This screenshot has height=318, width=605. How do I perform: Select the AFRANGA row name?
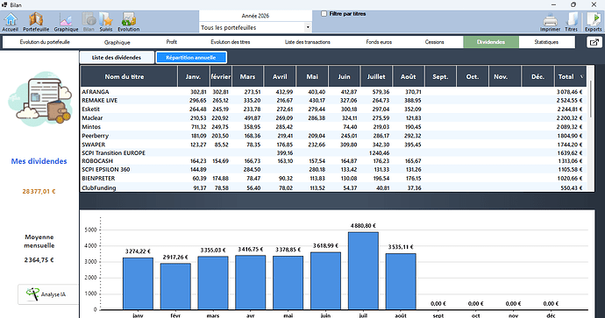coord(96,92)
